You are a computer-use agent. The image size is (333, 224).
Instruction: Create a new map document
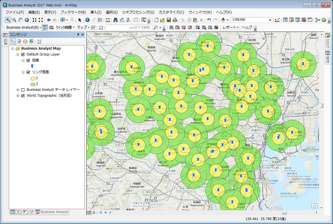[156, 20]
